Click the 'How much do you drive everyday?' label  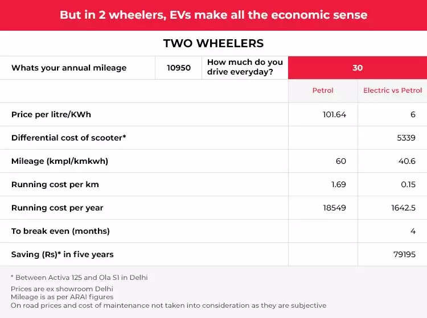tap(245, 68)
